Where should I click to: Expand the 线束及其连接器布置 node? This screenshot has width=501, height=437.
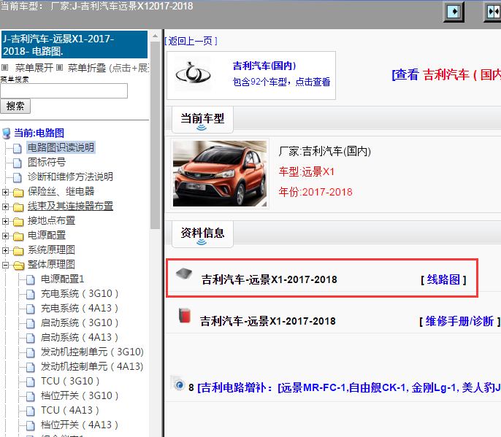click(x=5, y=206)
